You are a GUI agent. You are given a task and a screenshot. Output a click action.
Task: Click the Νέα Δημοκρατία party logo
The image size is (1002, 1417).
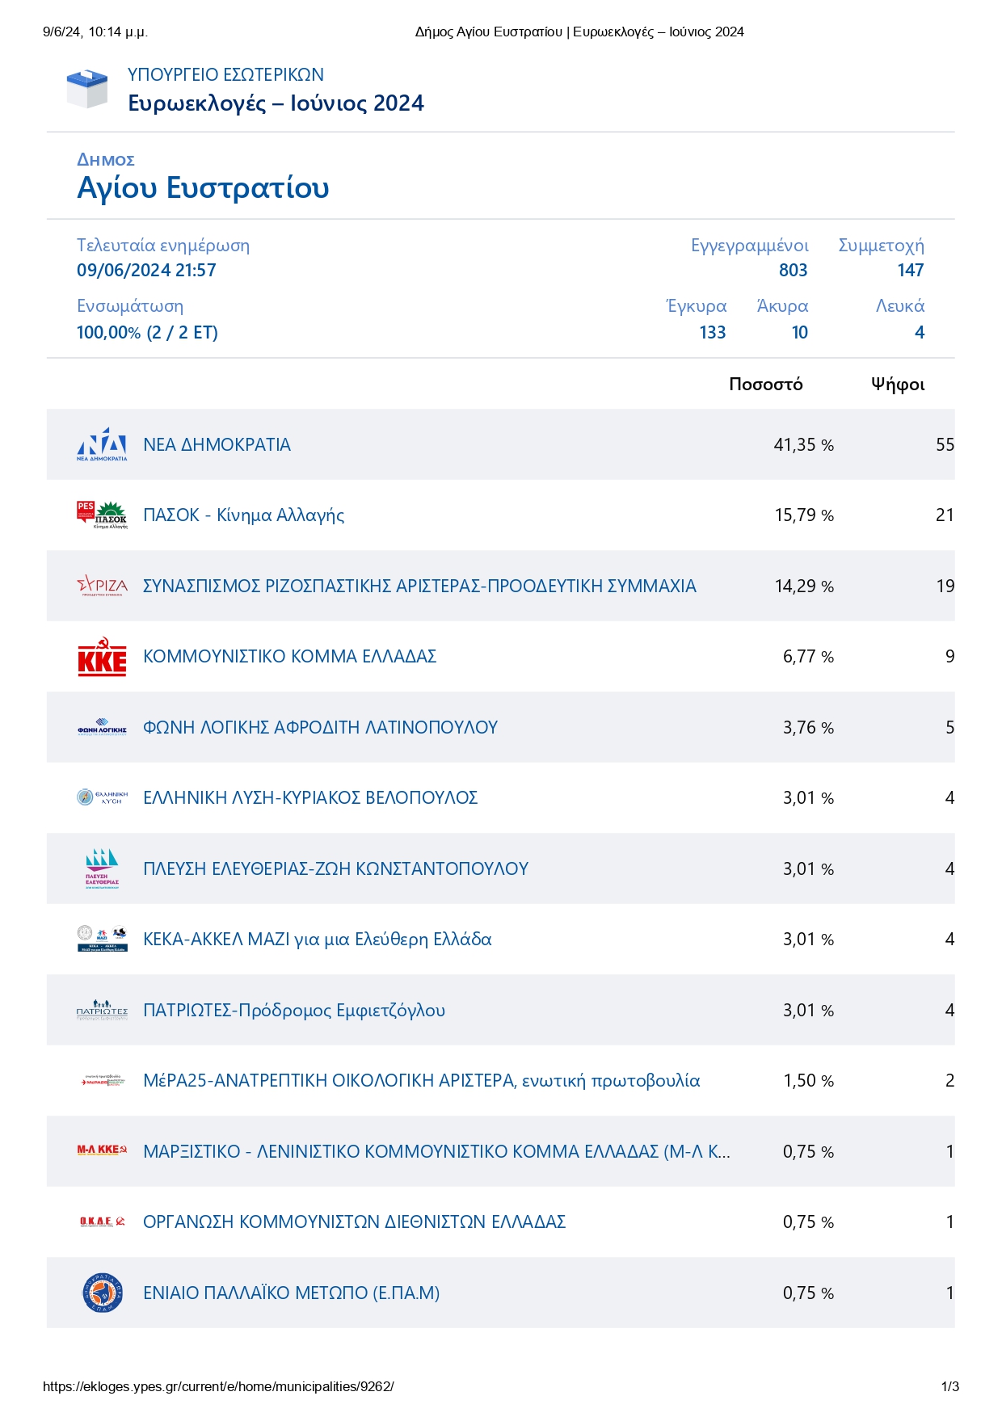pyautogui.click(x=102, y=445)
